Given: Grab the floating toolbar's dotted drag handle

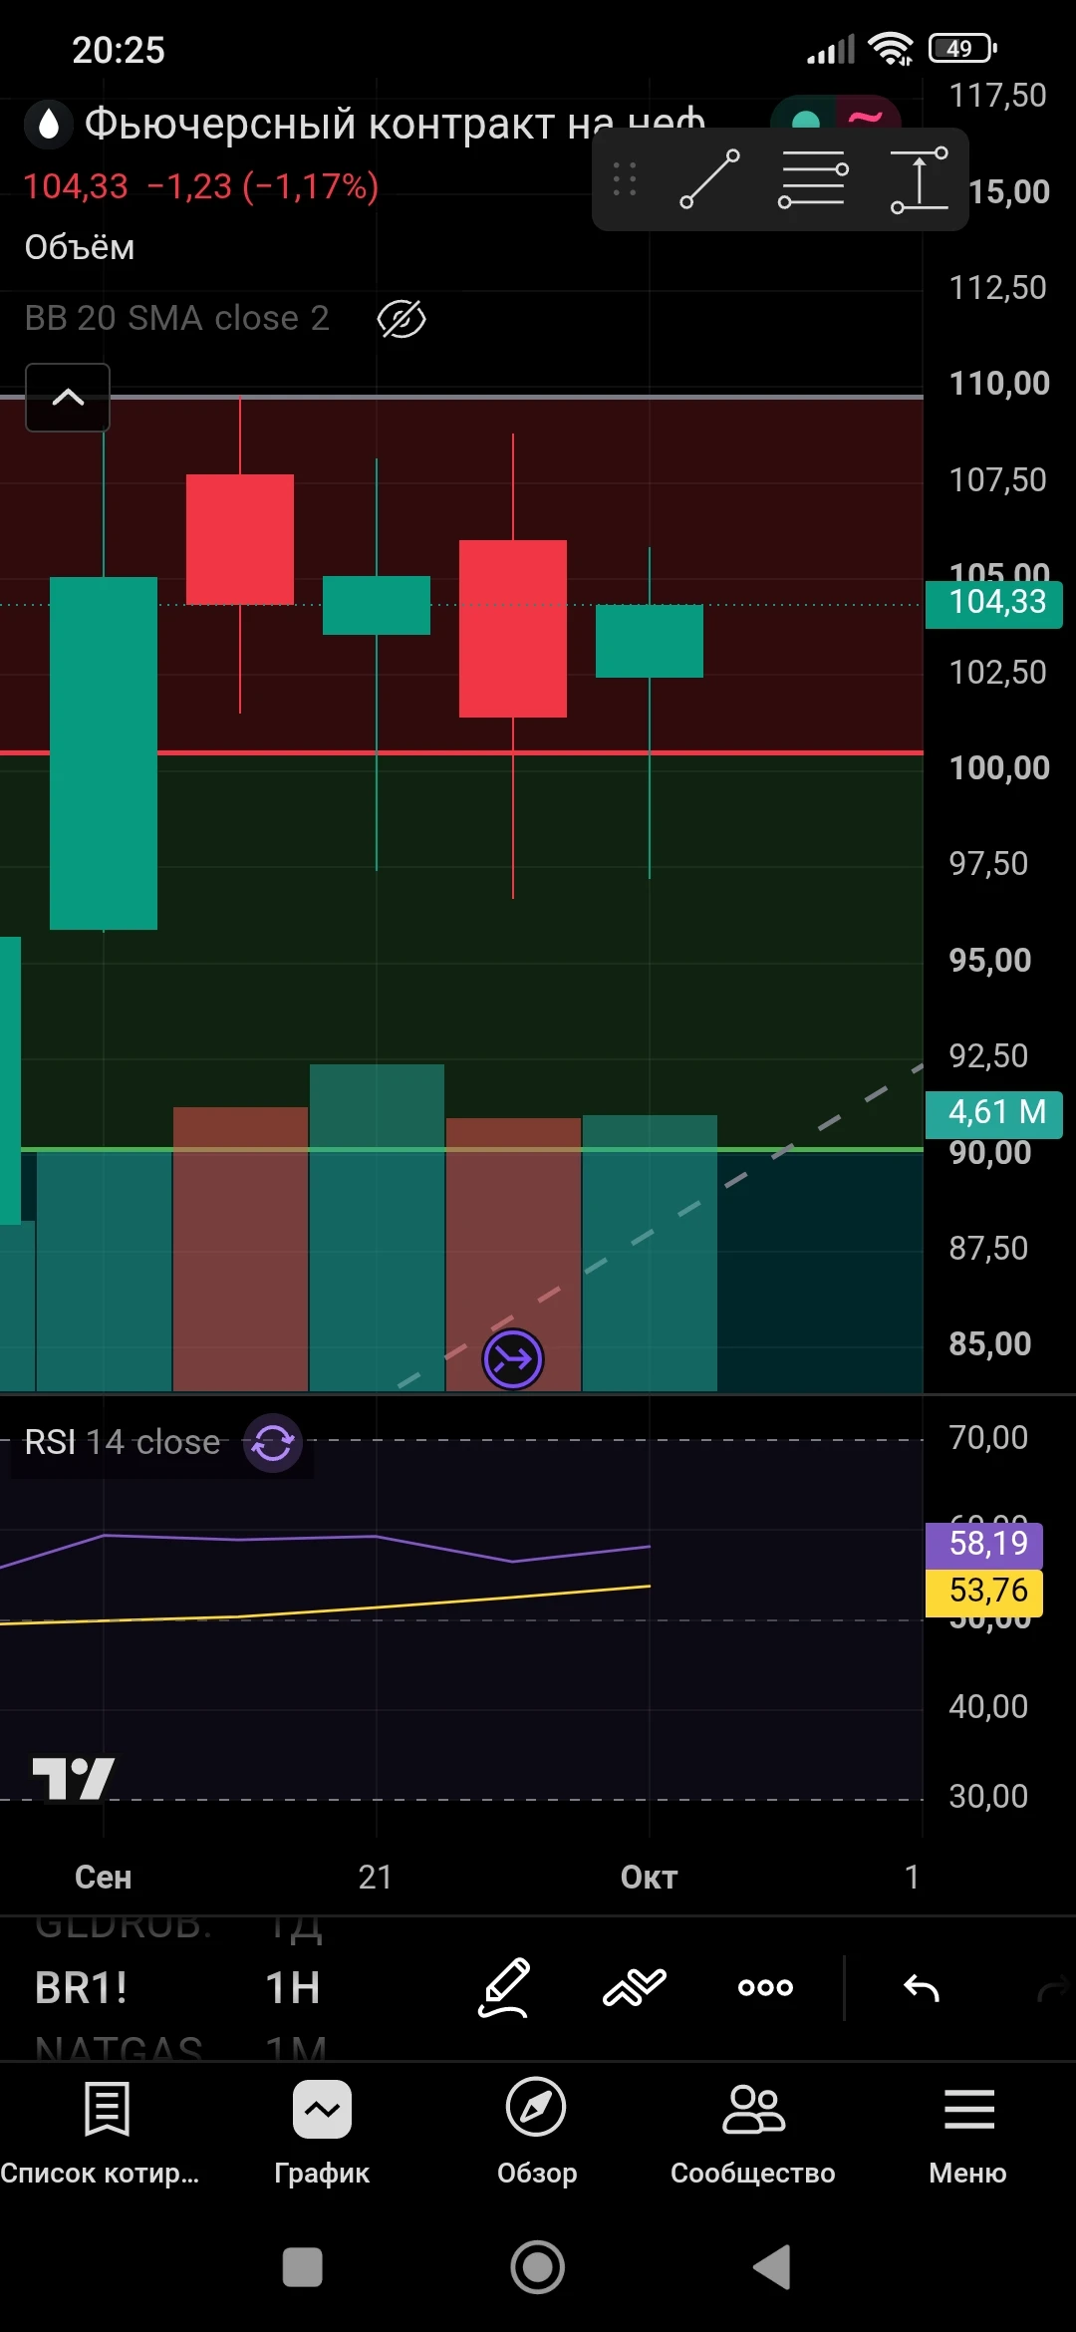Looking at the screenshot, I should (625, 179).
